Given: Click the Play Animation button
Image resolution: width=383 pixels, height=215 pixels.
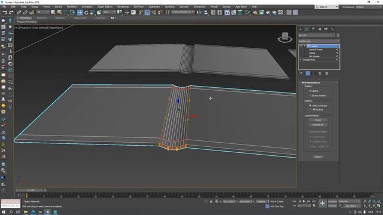Looking at the screenshot, I should (x=304, y=201).
